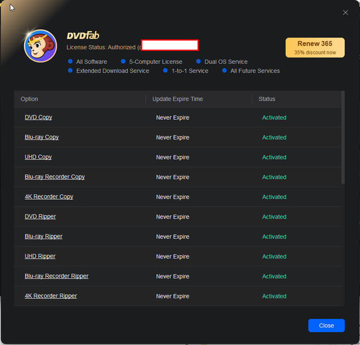This screenshot has height=345, width=360.
Task: Click the All Software label
Action: (92, 62)
